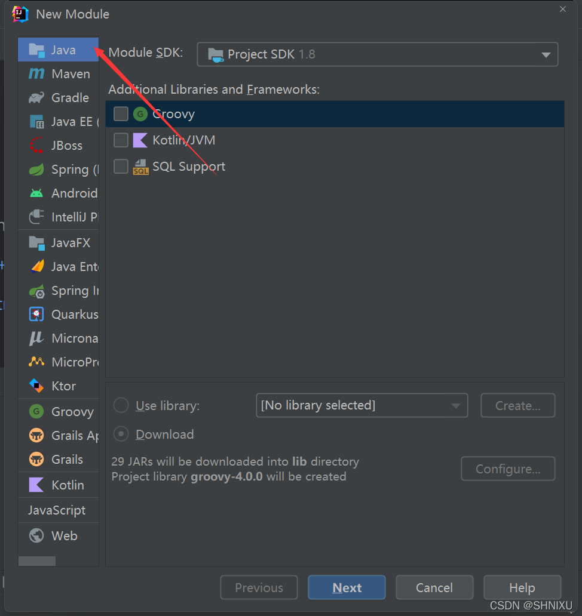Pick the Grails App Forge icon

(x=36, y=435)
